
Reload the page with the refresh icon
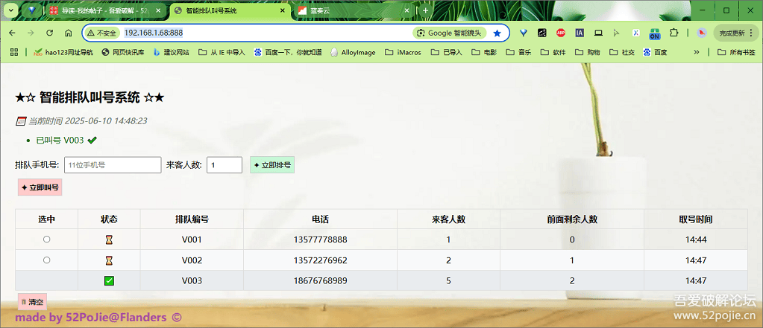[49, 33]
